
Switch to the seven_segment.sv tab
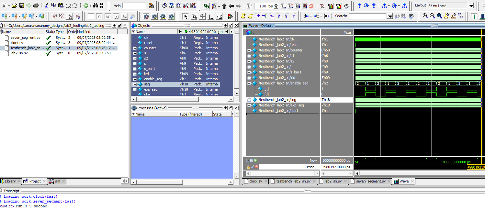[x=370, y=181]
